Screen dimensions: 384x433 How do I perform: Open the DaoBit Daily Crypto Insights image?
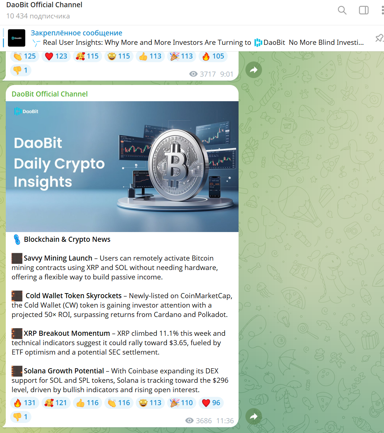click(x=122, y=167)
